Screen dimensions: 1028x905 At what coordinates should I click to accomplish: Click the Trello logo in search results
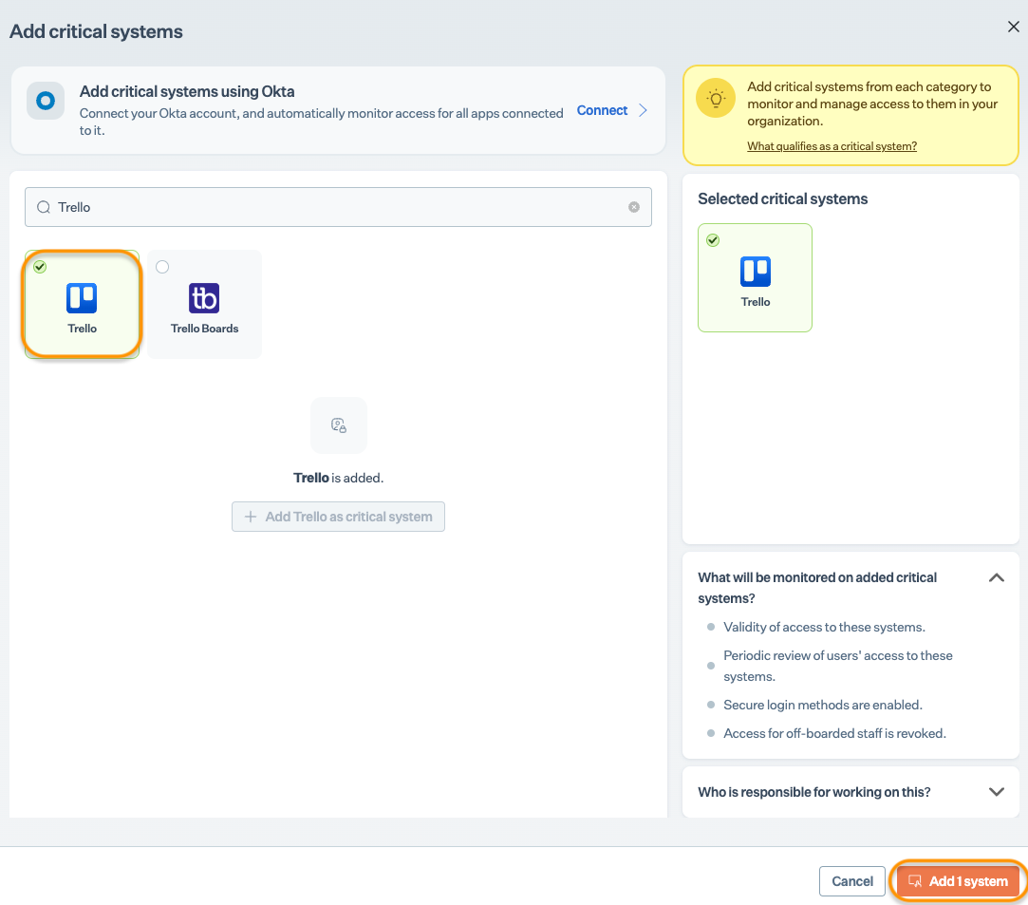pos(82,298)
